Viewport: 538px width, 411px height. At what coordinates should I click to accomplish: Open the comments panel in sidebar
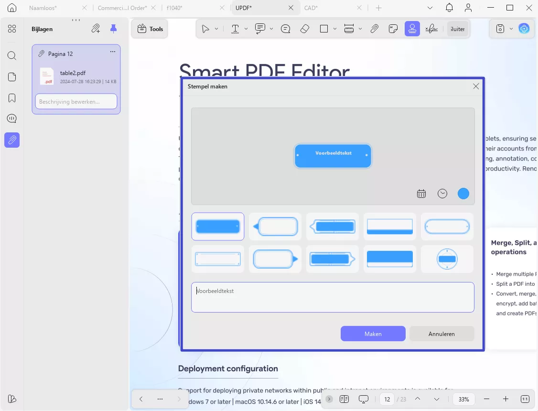coord(12,119)
